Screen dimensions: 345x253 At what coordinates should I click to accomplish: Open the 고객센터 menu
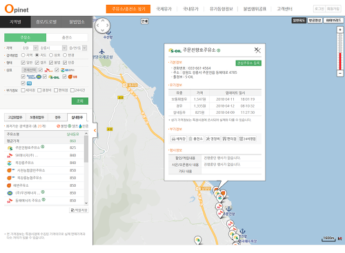tap(285, 9)
